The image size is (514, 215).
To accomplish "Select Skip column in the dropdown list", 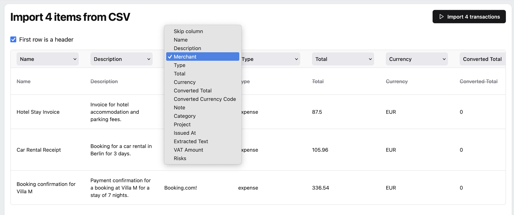I will tap(188, 31).
